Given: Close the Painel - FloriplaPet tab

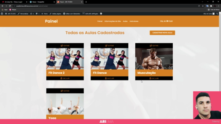Looking at the screenshot, I should [54, 2].
